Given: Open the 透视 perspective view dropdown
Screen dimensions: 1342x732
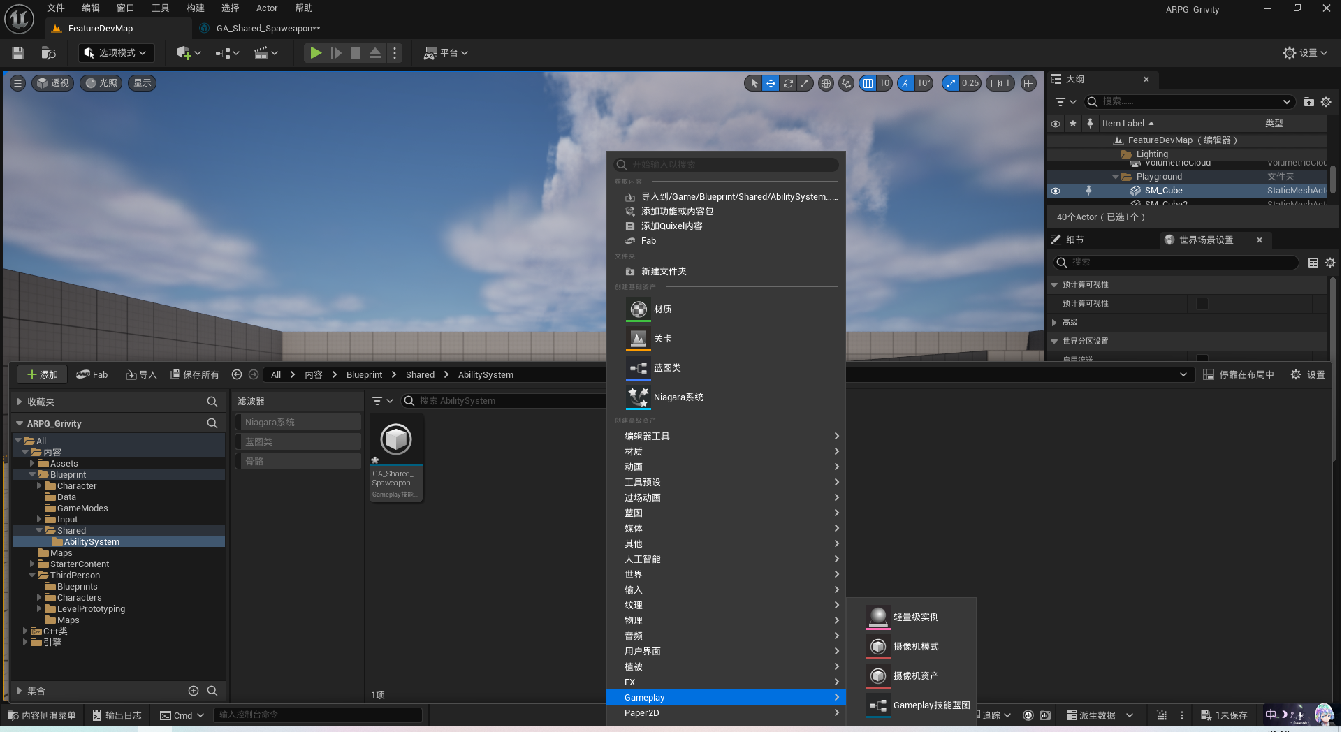Looking at the screenshot, I should coord(53,83).
